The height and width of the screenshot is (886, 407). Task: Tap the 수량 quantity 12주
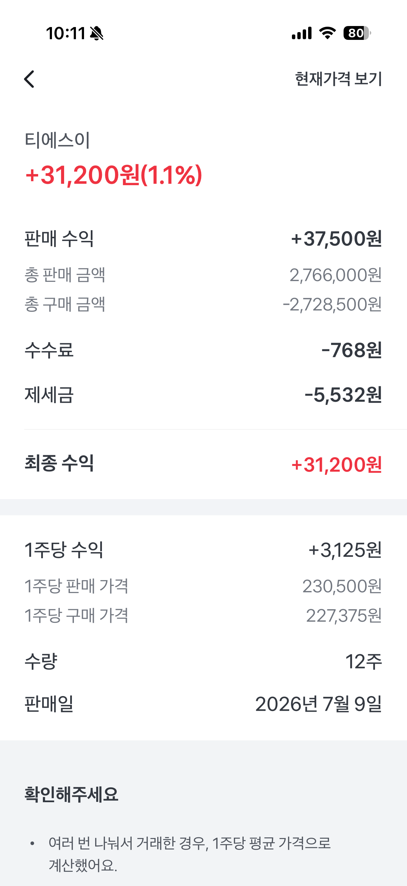click(x=364, y=661)
